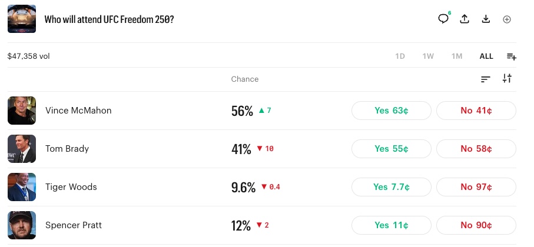Click the add-to-list icon beside ALL

point(512,56)
